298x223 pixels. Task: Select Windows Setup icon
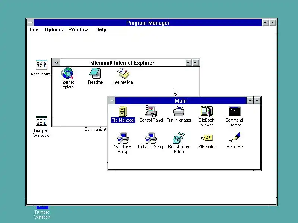[x=123, y=138]
